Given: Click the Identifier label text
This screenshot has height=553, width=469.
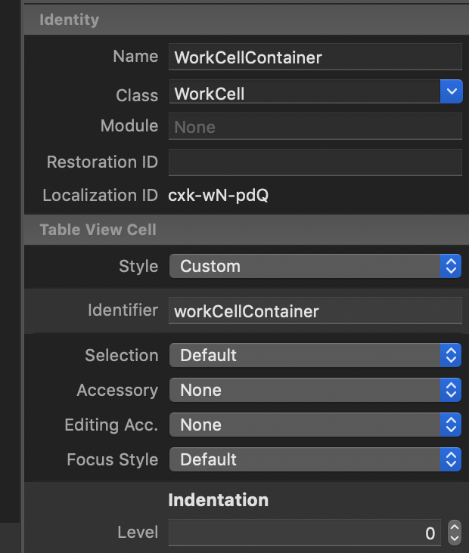Looking at the screenshot, I should (123, 310).
